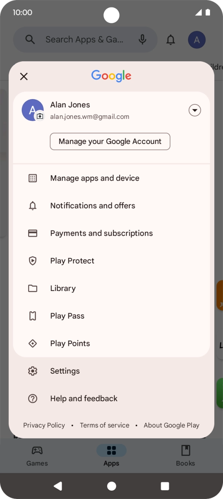Open Play Points diamond icon
This screenshot has height=499, width=223.
(x=33, y=344)
